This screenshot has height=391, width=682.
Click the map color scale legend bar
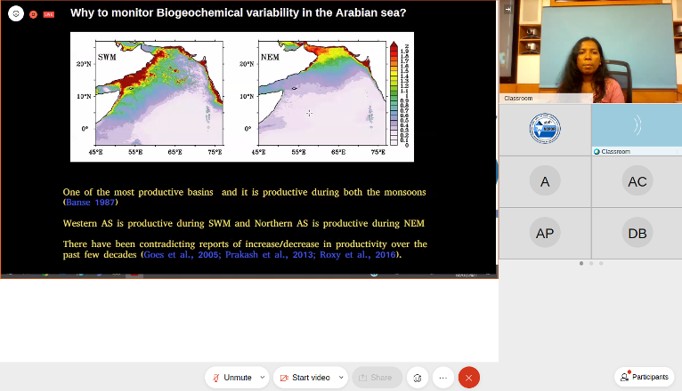click(x=394, y=93)
